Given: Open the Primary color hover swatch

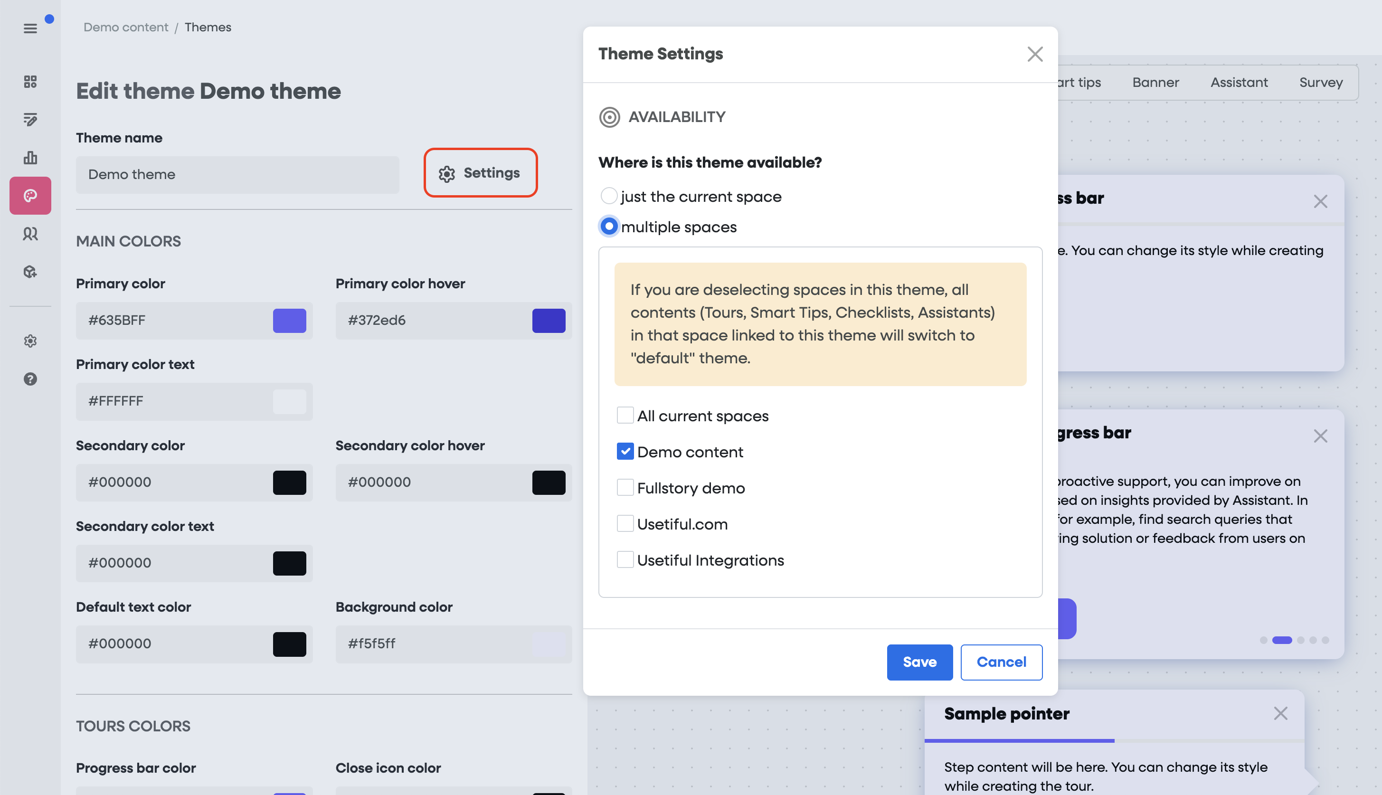Looking at the screenshot, I should click(x=548, y=321).
